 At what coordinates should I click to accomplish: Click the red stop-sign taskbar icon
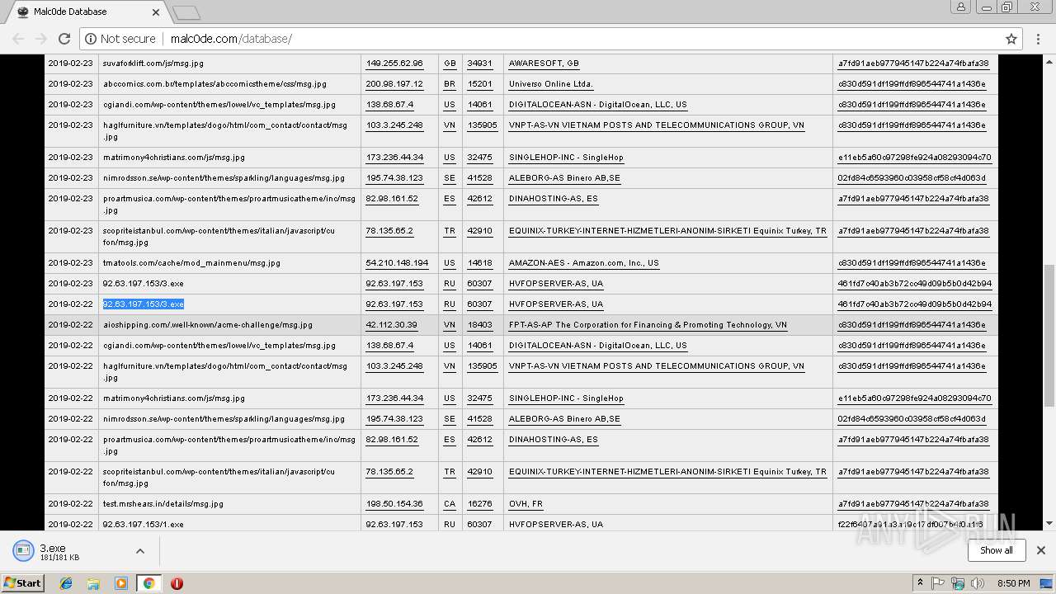coord(177,583)
